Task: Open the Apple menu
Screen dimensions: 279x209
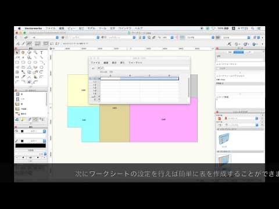Action: click(x=19, y=28)
